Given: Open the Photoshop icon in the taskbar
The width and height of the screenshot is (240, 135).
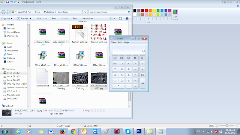Looking at the screenshot, I should click(139, 131).
